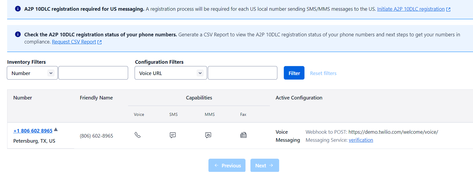Click the SMS capability message icon
Viewport: 473px width, 193px height.
(x=173, y=135)
